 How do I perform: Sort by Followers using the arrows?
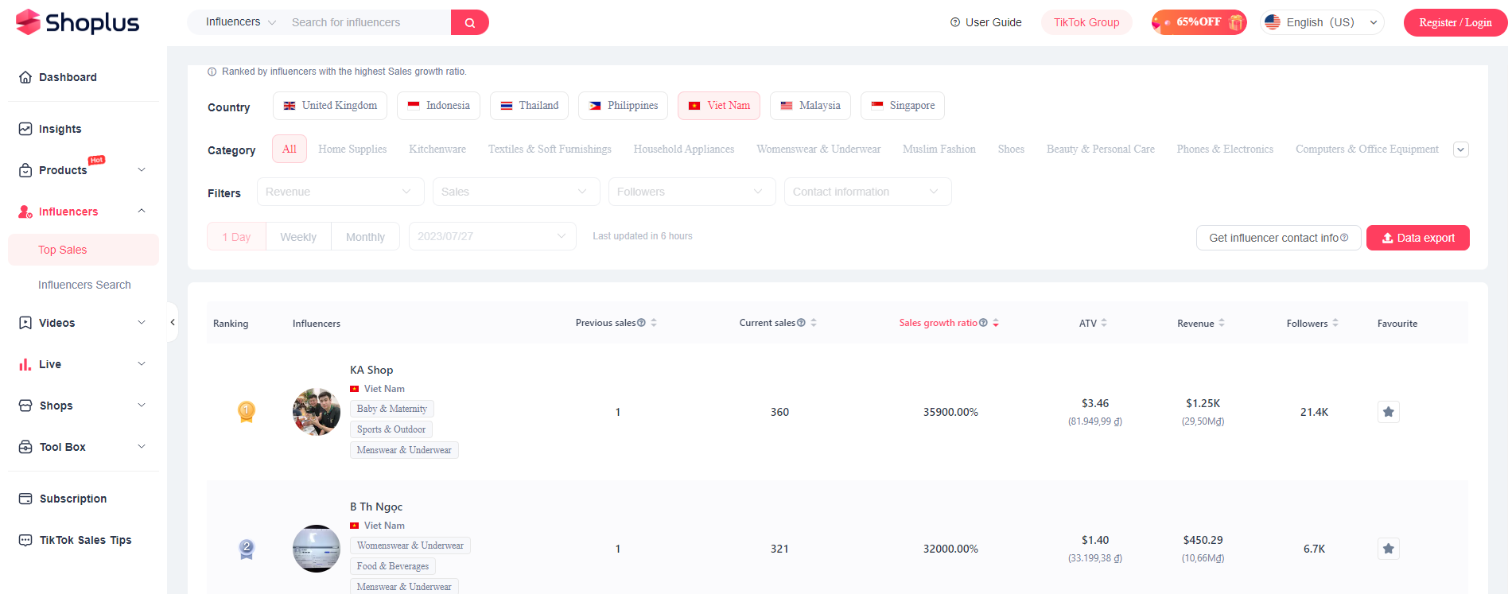(x=1335, y=323)
